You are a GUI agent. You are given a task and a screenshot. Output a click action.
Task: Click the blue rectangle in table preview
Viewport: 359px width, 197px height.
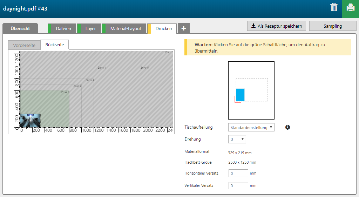point(240,95)
